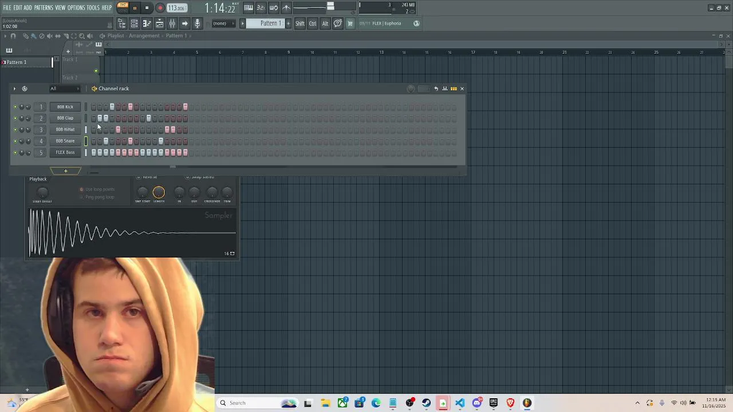
Task: Open the 808 HiHat channel button
Action: click(x=65, y=130)
